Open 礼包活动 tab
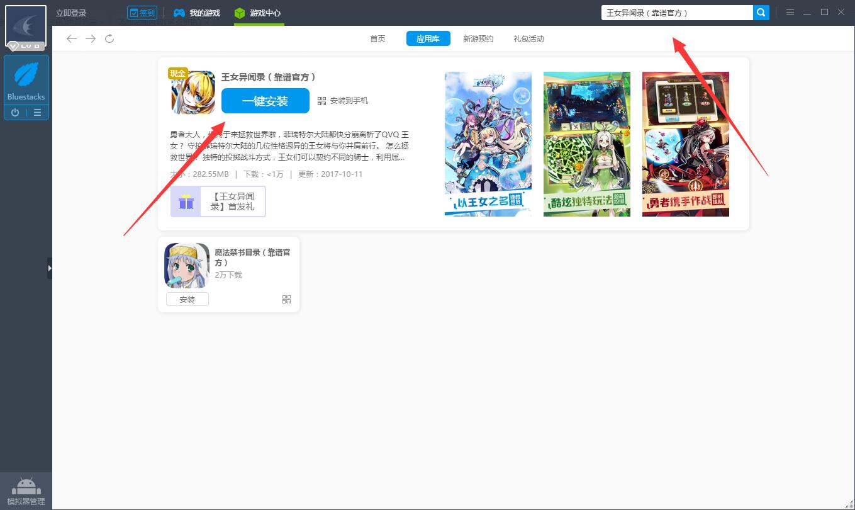The image size is (855, 510). (528, 39)
